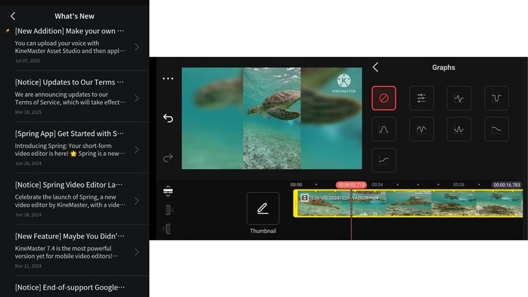Expand chevron for Make your own item

tap(137, 47)
